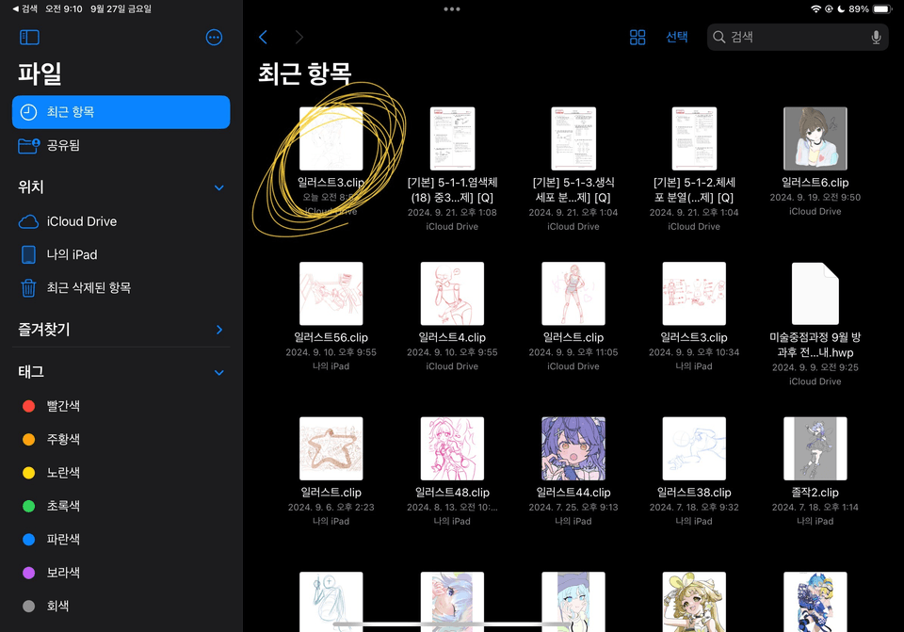The image size is (904, 632).
Task: Tap the voice search microphone icon
Action: pyautogui.click(x=878, y=37)
